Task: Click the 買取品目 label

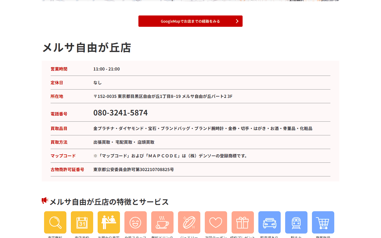Action: 59,129
